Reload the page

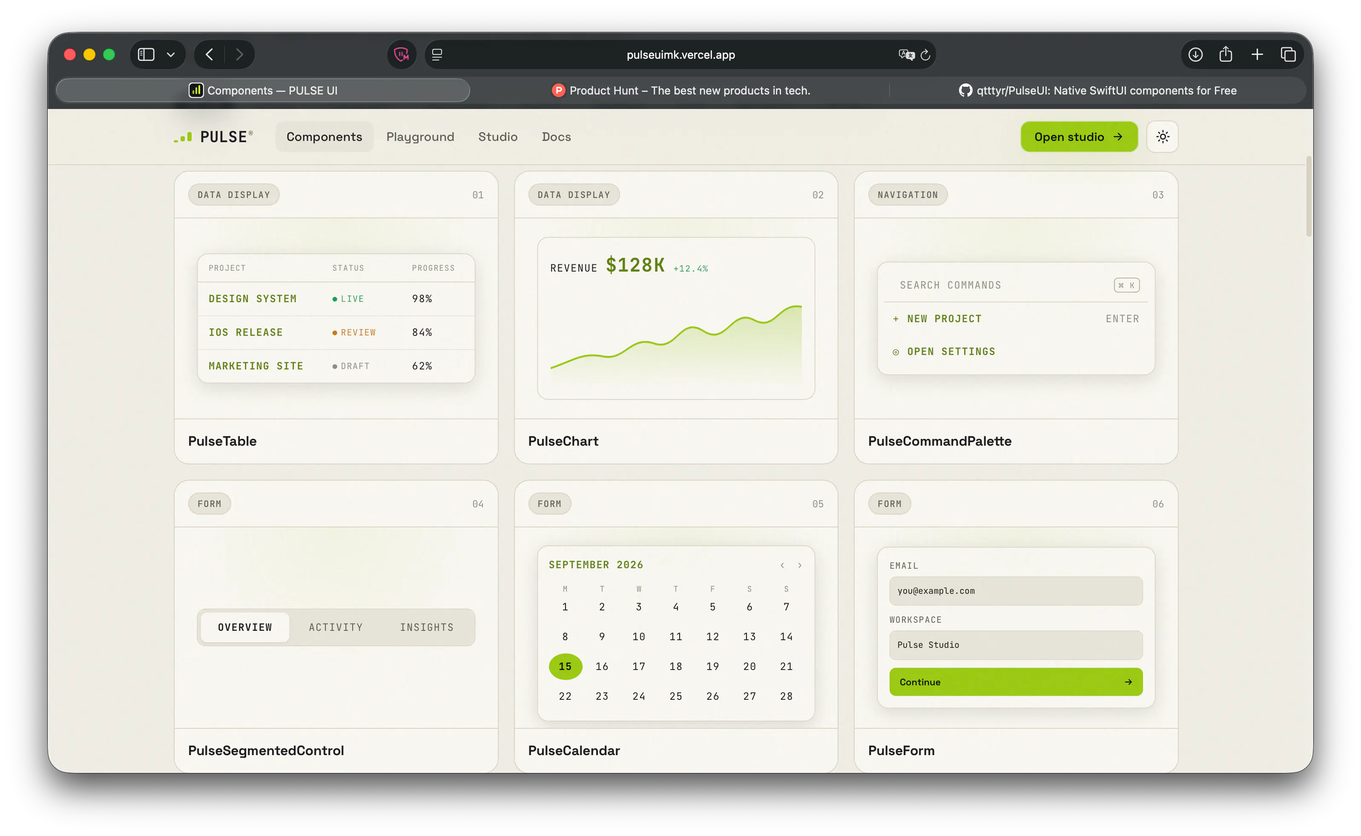[925, 54]
